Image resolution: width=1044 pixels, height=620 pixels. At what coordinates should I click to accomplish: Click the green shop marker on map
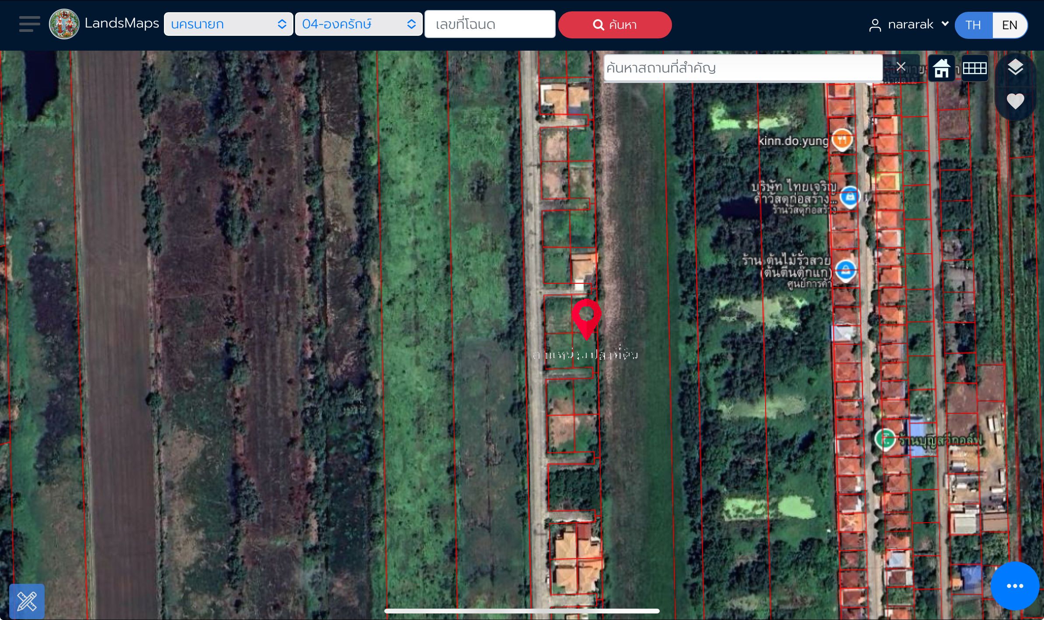coord(885,439)
